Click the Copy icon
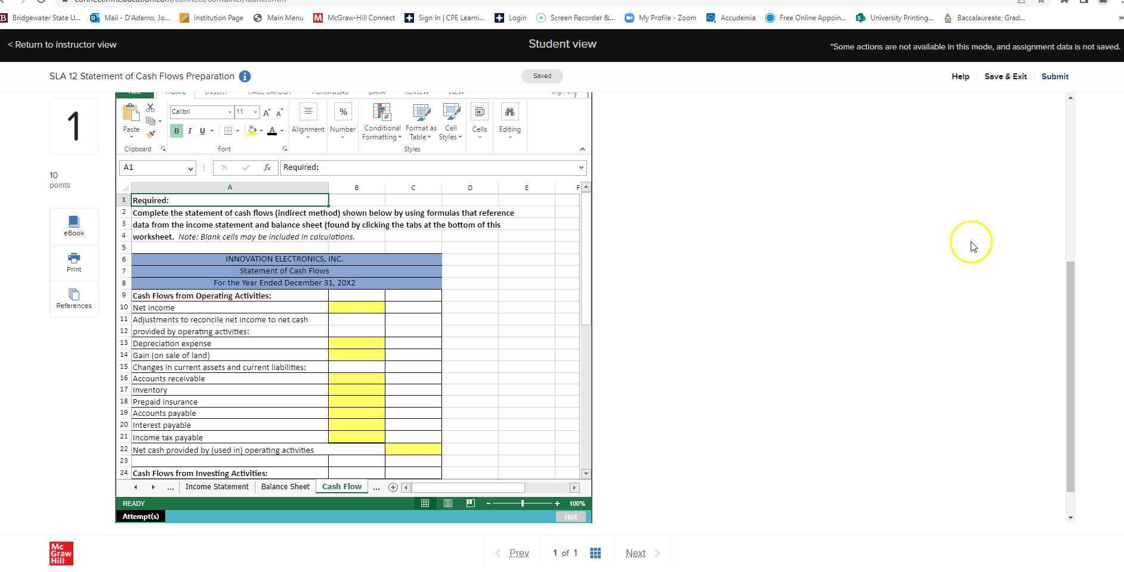The width and height of the screenshot is (1124, 572). [151, 121]
